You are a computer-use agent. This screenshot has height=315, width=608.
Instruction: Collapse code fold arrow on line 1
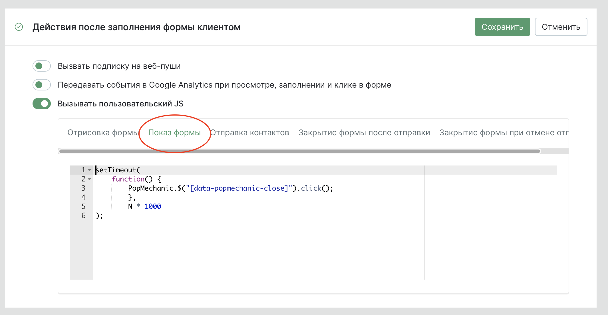(89, 170)
